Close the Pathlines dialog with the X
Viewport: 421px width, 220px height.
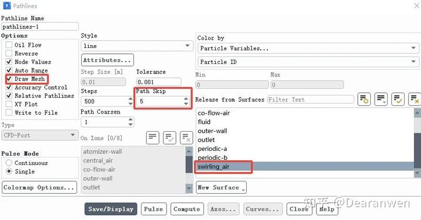[x=417, y=6]
